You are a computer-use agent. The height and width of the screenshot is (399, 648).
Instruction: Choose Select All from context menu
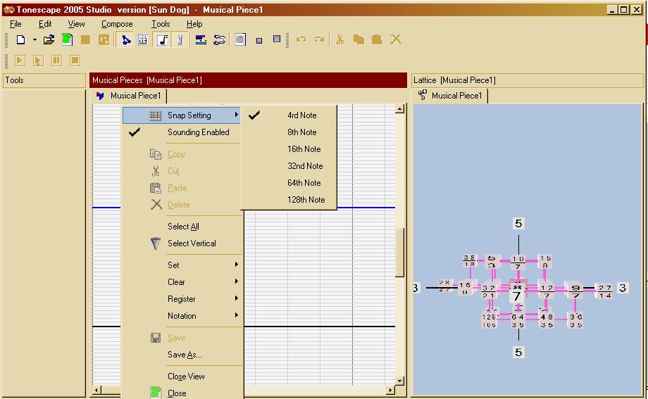click(182, 227)
